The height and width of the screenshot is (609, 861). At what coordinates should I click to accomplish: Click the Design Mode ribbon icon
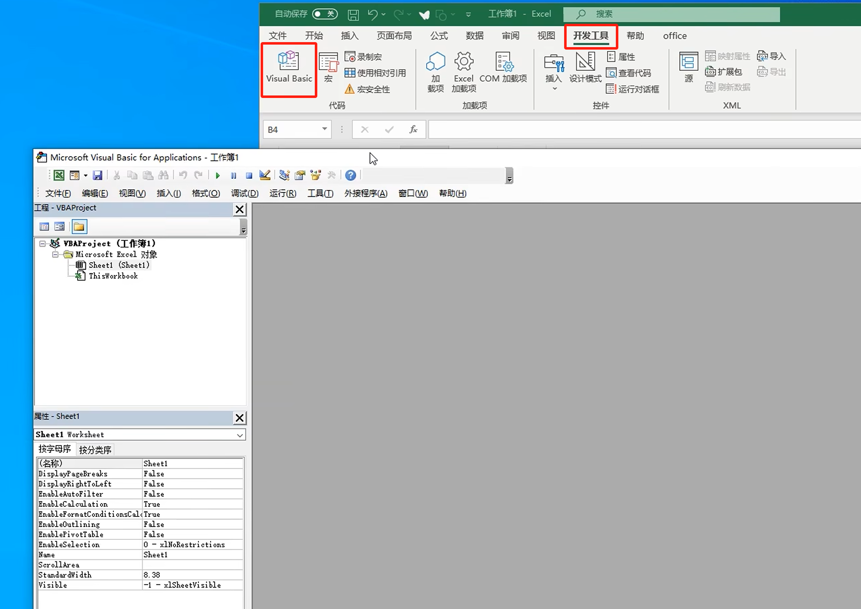585,67
